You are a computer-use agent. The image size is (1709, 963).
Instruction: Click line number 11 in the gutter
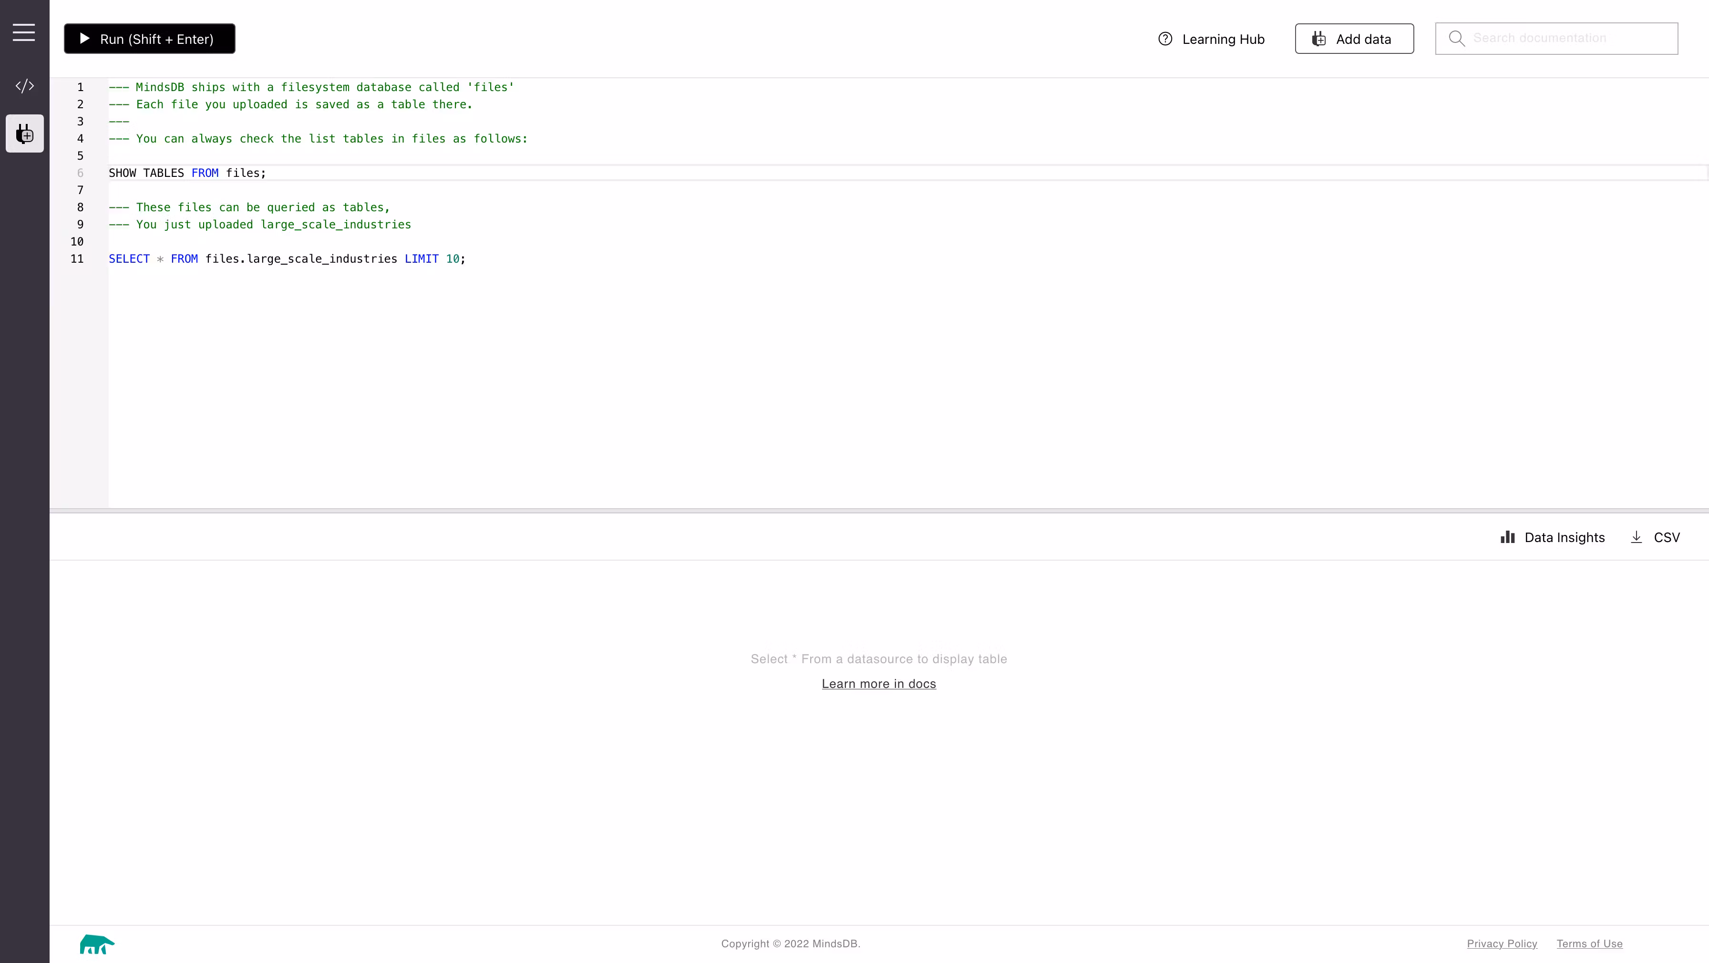click(x=77, y=259)
